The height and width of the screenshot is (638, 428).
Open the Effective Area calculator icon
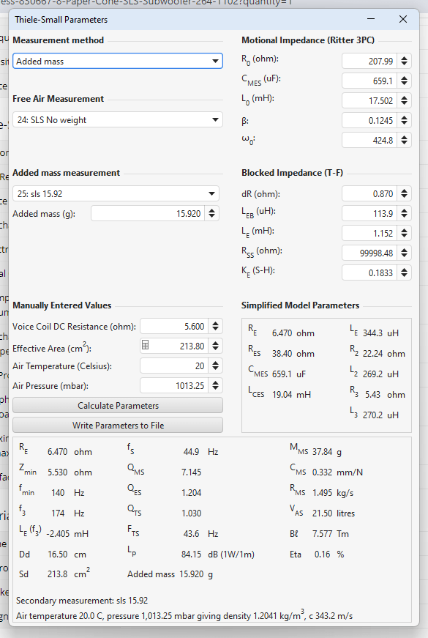pos(145,346)
